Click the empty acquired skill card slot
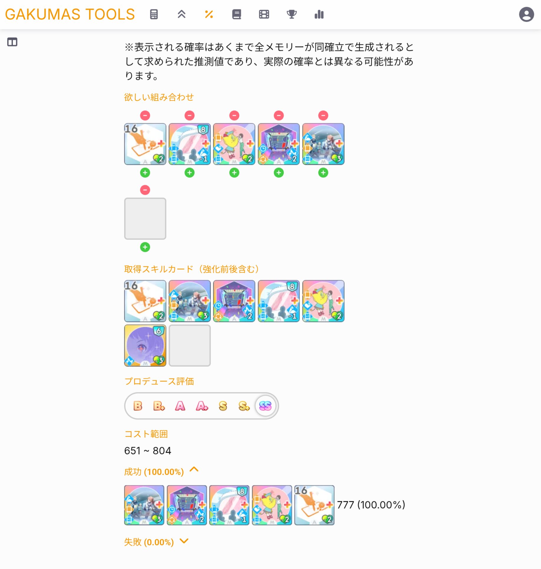 [x=190, y=346]
